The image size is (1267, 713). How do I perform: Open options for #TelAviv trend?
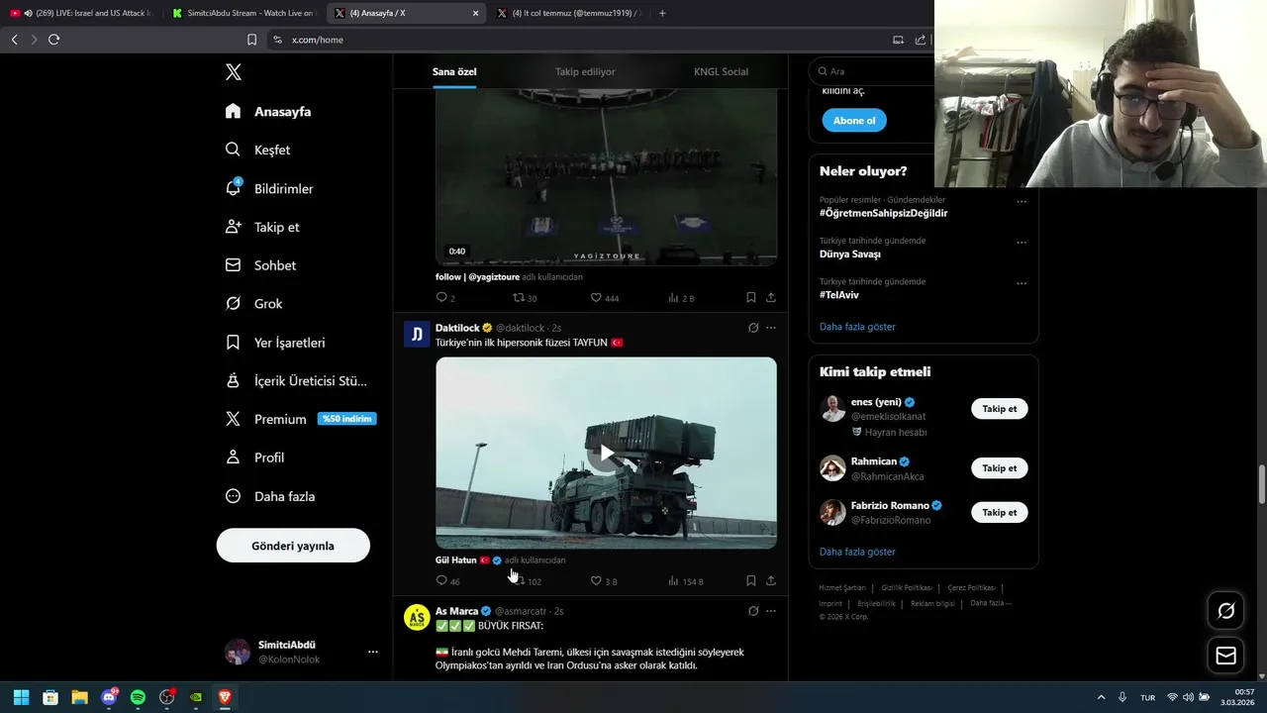(1022, 283)
